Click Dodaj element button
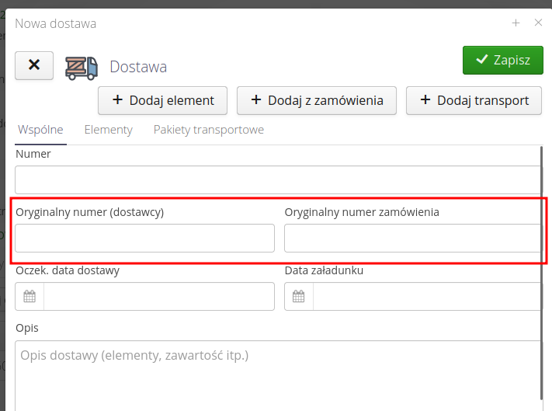This screenshot has height=411, width=552. point(161,100)
